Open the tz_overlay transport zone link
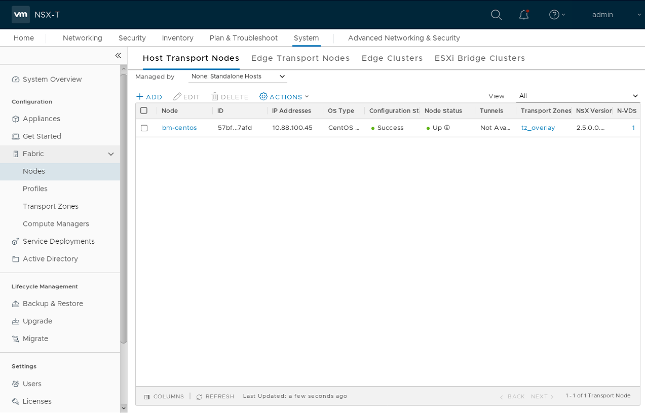 coord(538,128)
